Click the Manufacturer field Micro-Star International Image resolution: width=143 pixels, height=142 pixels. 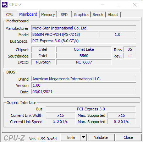pyautogui.click(x=84, y=28)
